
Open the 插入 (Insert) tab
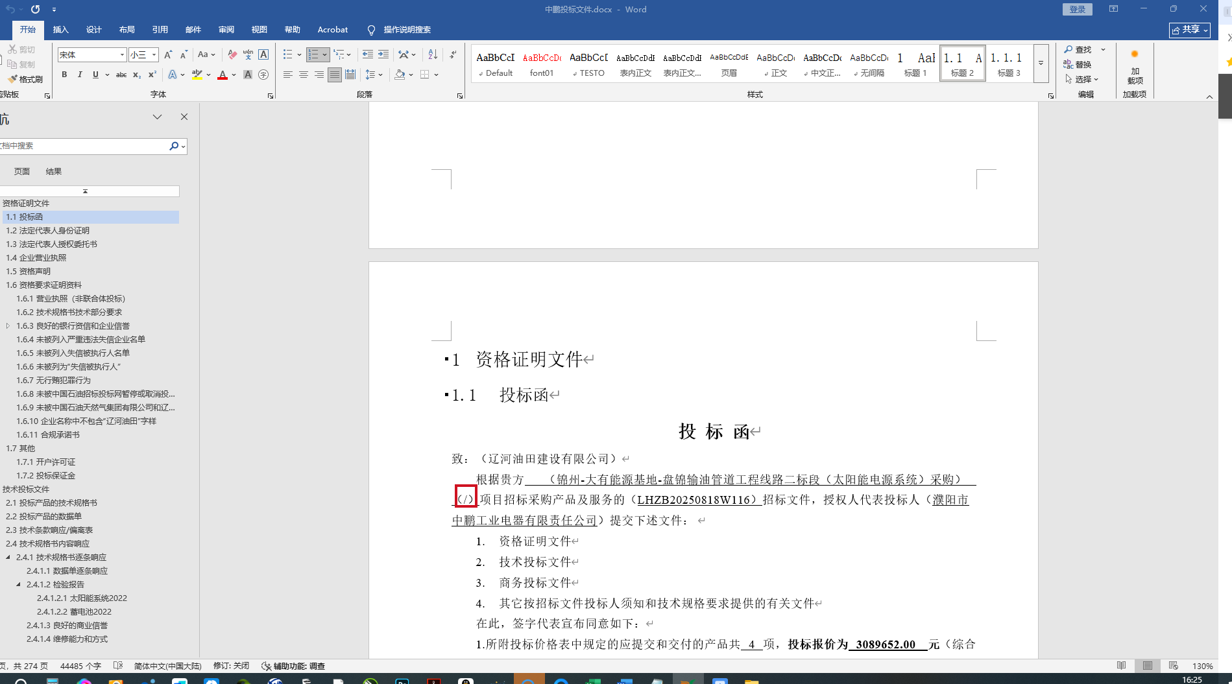point(60,30)
